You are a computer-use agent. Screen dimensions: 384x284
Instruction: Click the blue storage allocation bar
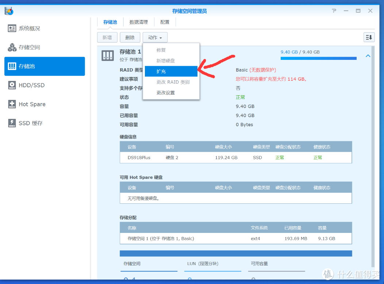tap(236, 253)
